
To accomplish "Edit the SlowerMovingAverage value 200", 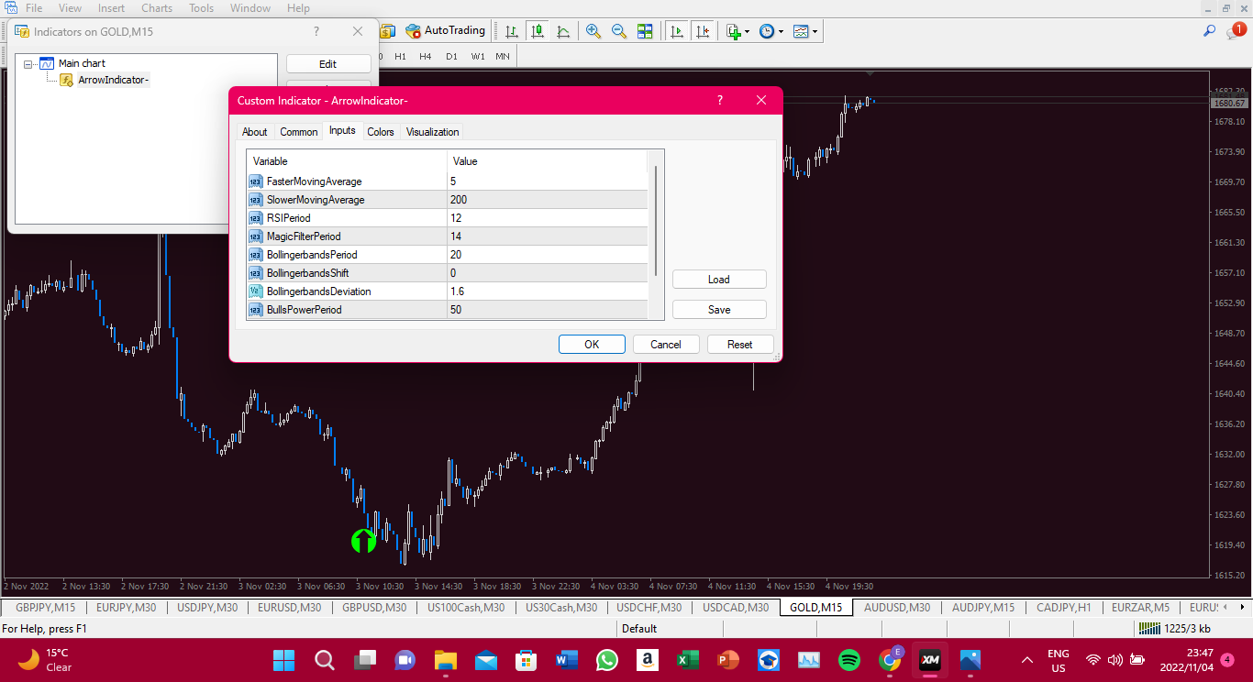I will (547, 200).
